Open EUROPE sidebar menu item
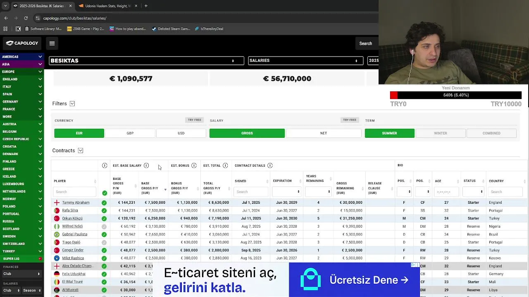529x297 pixels. click(x=22, y=72)
